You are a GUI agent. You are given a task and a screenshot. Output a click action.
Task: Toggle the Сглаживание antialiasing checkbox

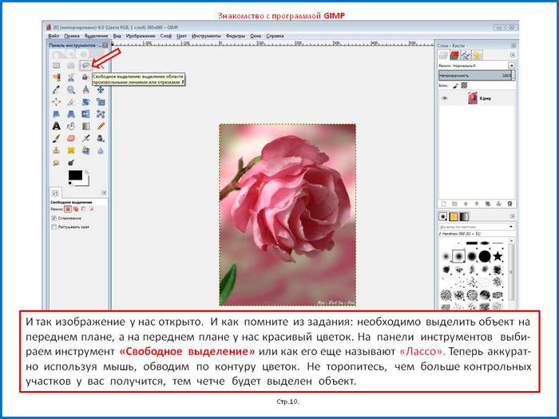(x=54, y=218)
